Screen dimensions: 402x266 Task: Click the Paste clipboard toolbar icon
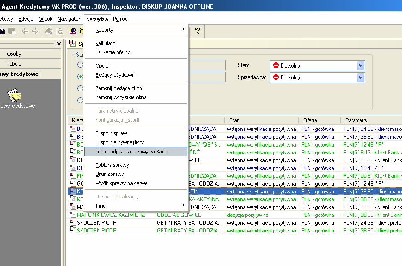[x=12, y=31]
